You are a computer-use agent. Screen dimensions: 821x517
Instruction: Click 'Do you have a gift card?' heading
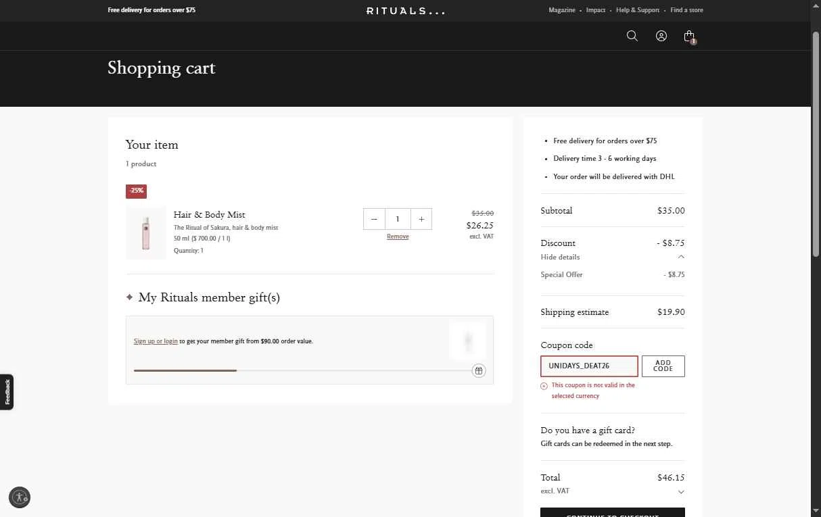pyautogui.click(x=588, y=430)
